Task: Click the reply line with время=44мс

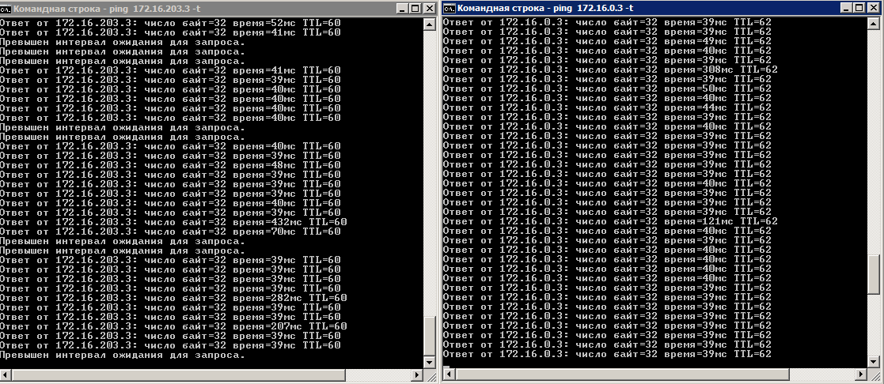Action: [607, 107]
